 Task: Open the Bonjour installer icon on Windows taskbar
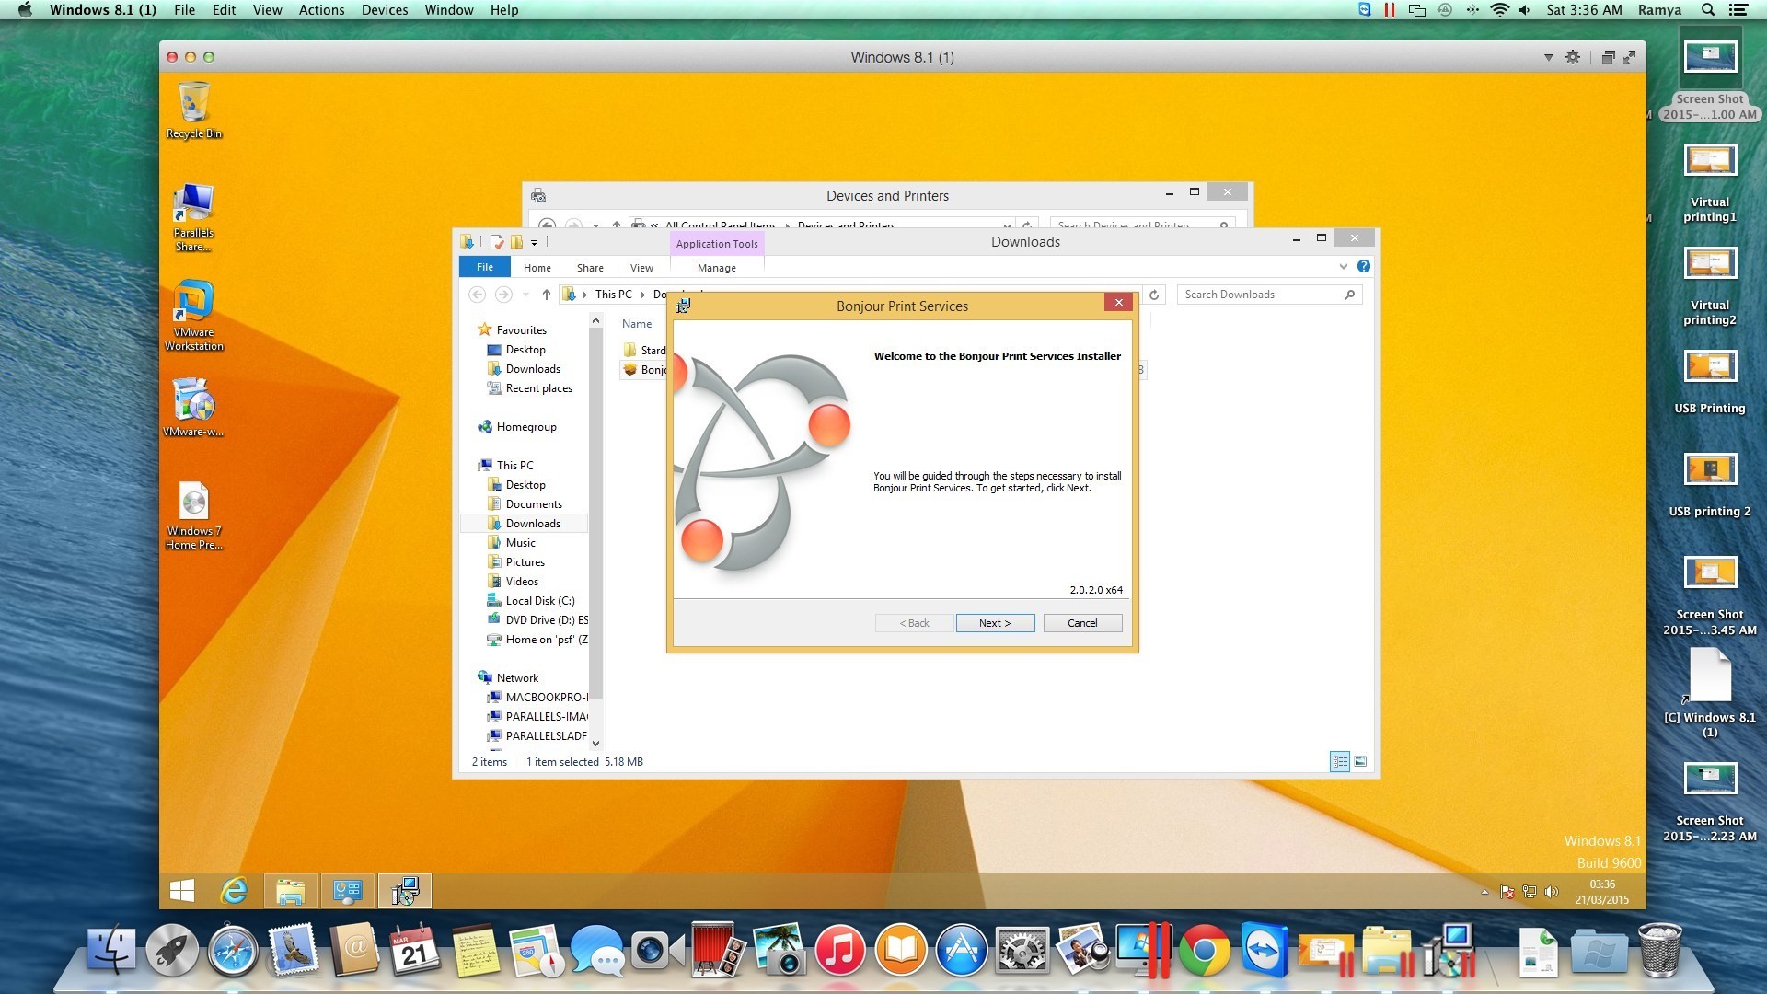(x=405, y=890)
